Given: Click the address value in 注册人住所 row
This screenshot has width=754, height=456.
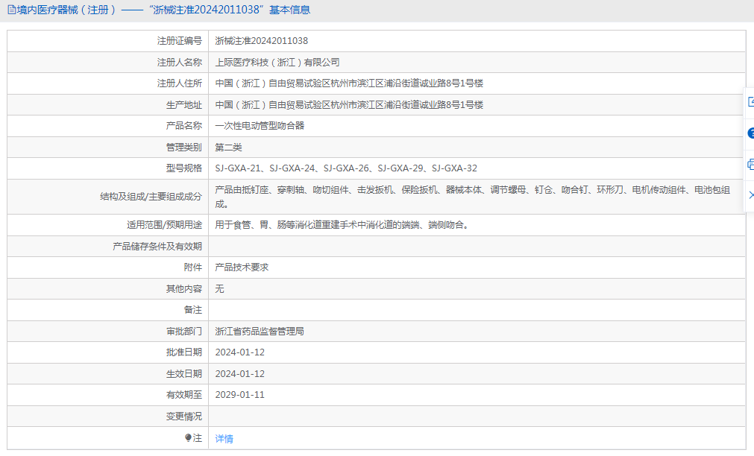Looking at the screenshot, I should tap(349, 83).
